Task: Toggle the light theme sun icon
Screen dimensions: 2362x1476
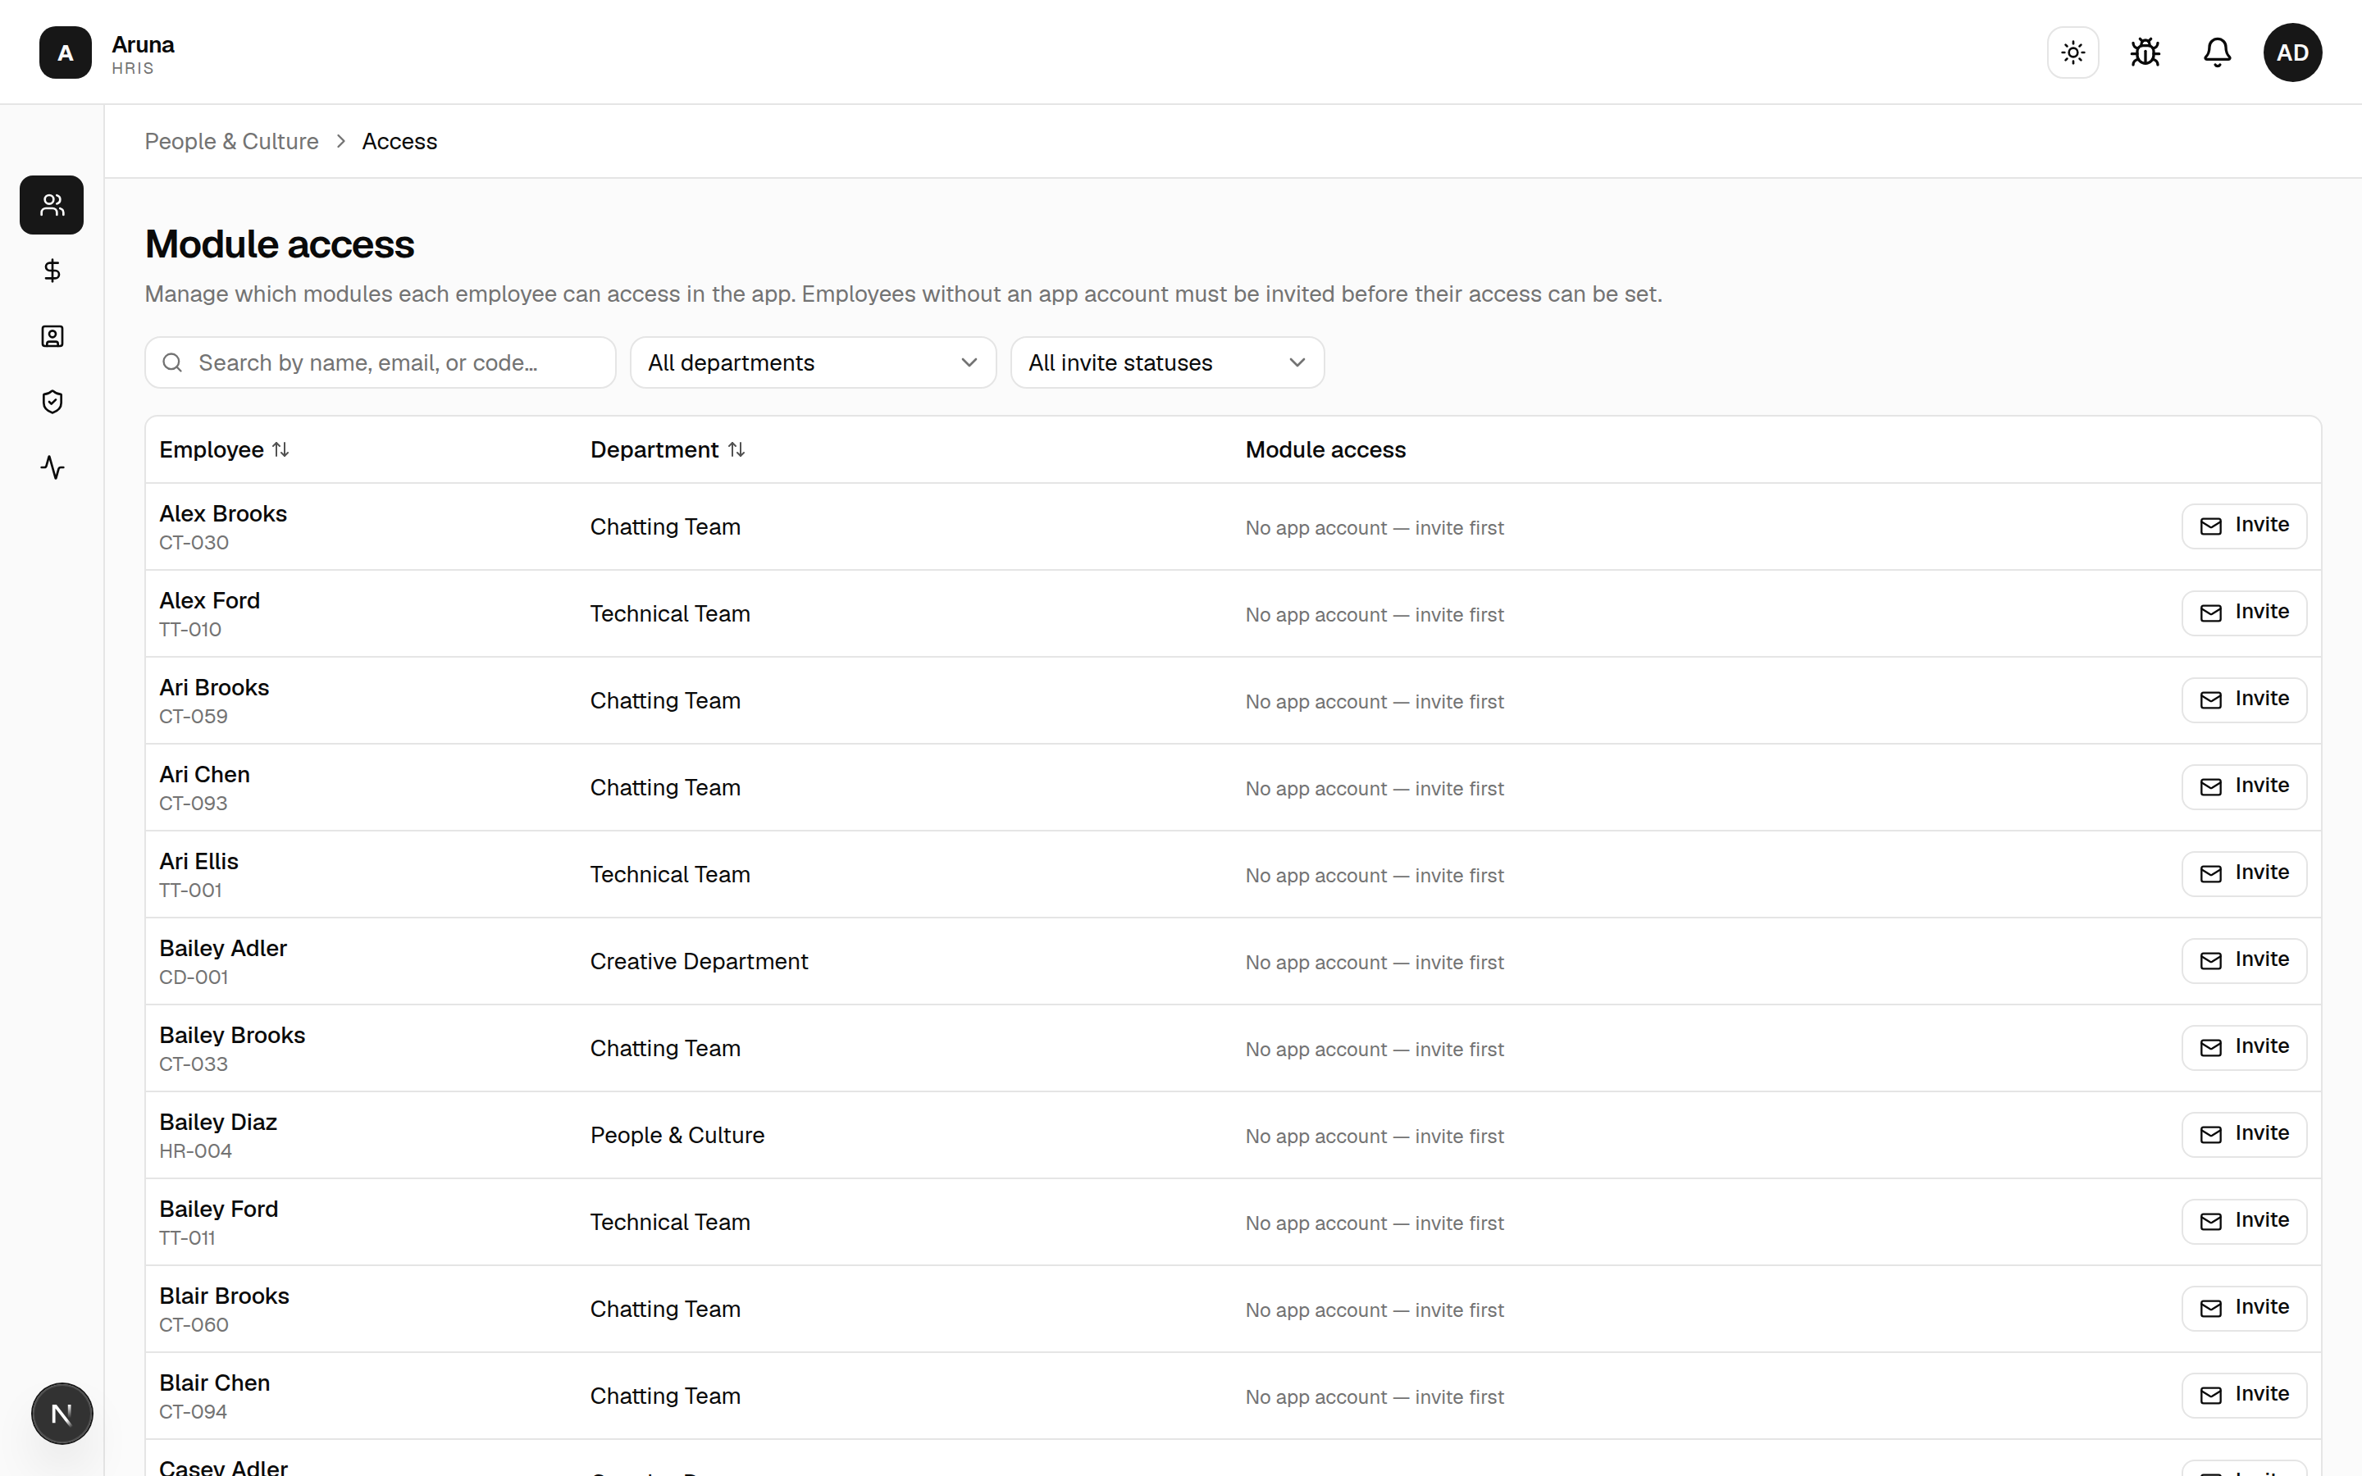Action: tap(2073, 52)
